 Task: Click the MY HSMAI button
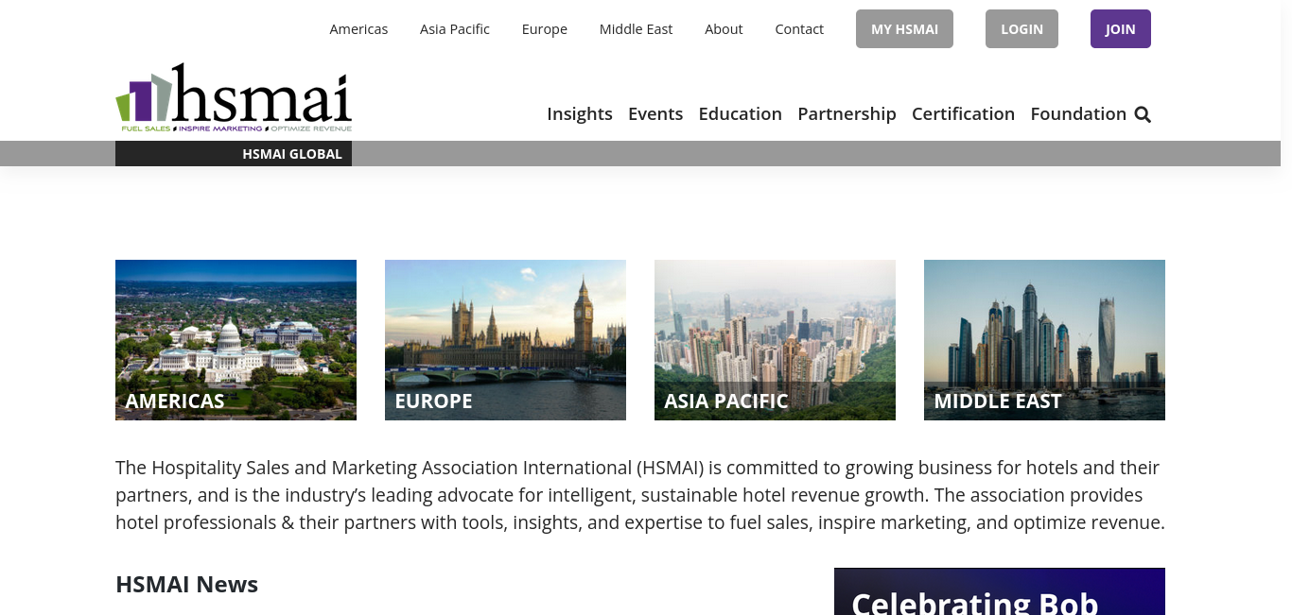coord(904,28)
